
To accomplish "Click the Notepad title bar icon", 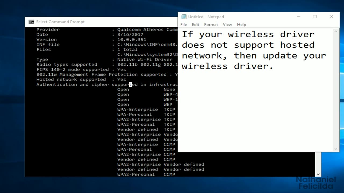I will [x=184, y=17].
